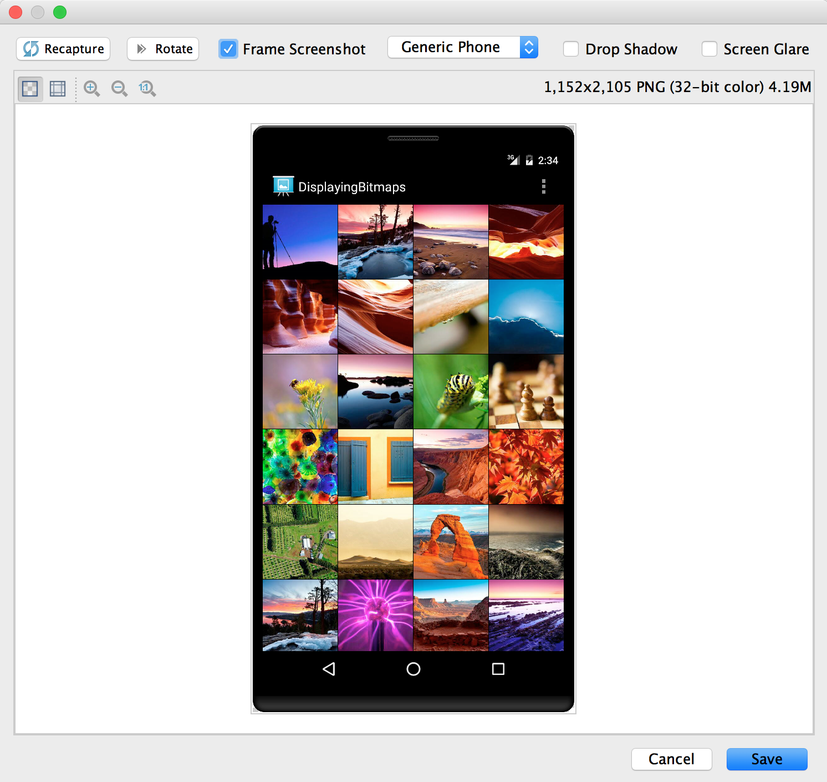Uncheck the Frame Screenshot checkbox

[x=228, y=49]
